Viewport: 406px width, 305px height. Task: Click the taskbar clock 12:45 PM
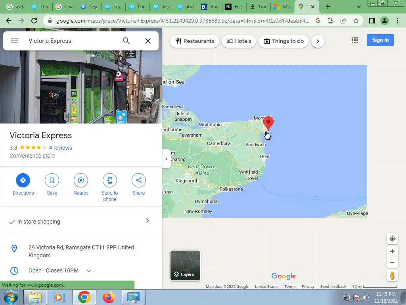pyautogui.click(x=386, y=294)
